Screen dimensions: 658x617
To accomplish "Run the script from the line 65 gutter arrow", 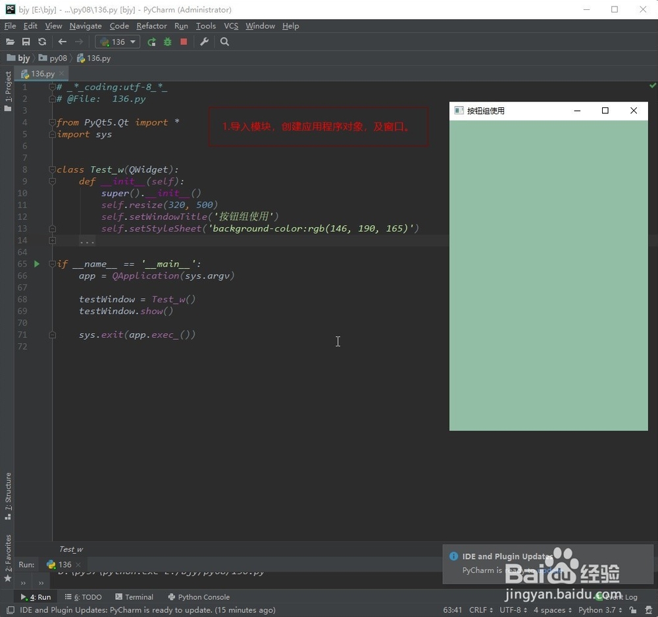I will [36, 264].
